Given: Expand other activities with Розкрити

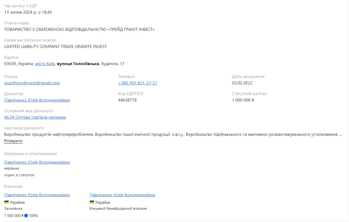Looking at the screenshot, I should pos(13,141).
